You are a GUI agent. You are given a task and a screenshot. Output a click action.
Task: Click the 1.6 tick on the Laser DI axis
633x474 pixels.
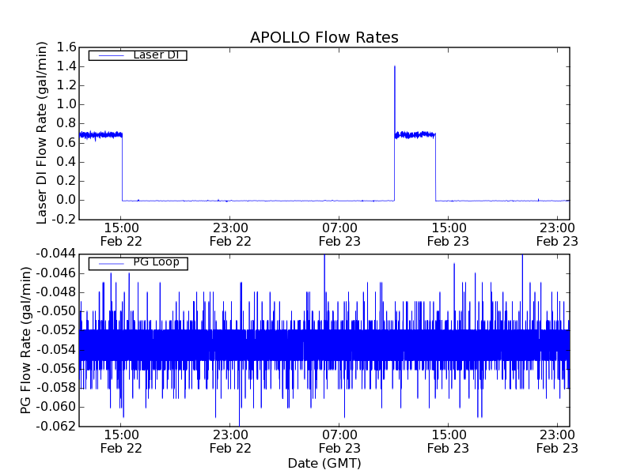tap(66, 47)
